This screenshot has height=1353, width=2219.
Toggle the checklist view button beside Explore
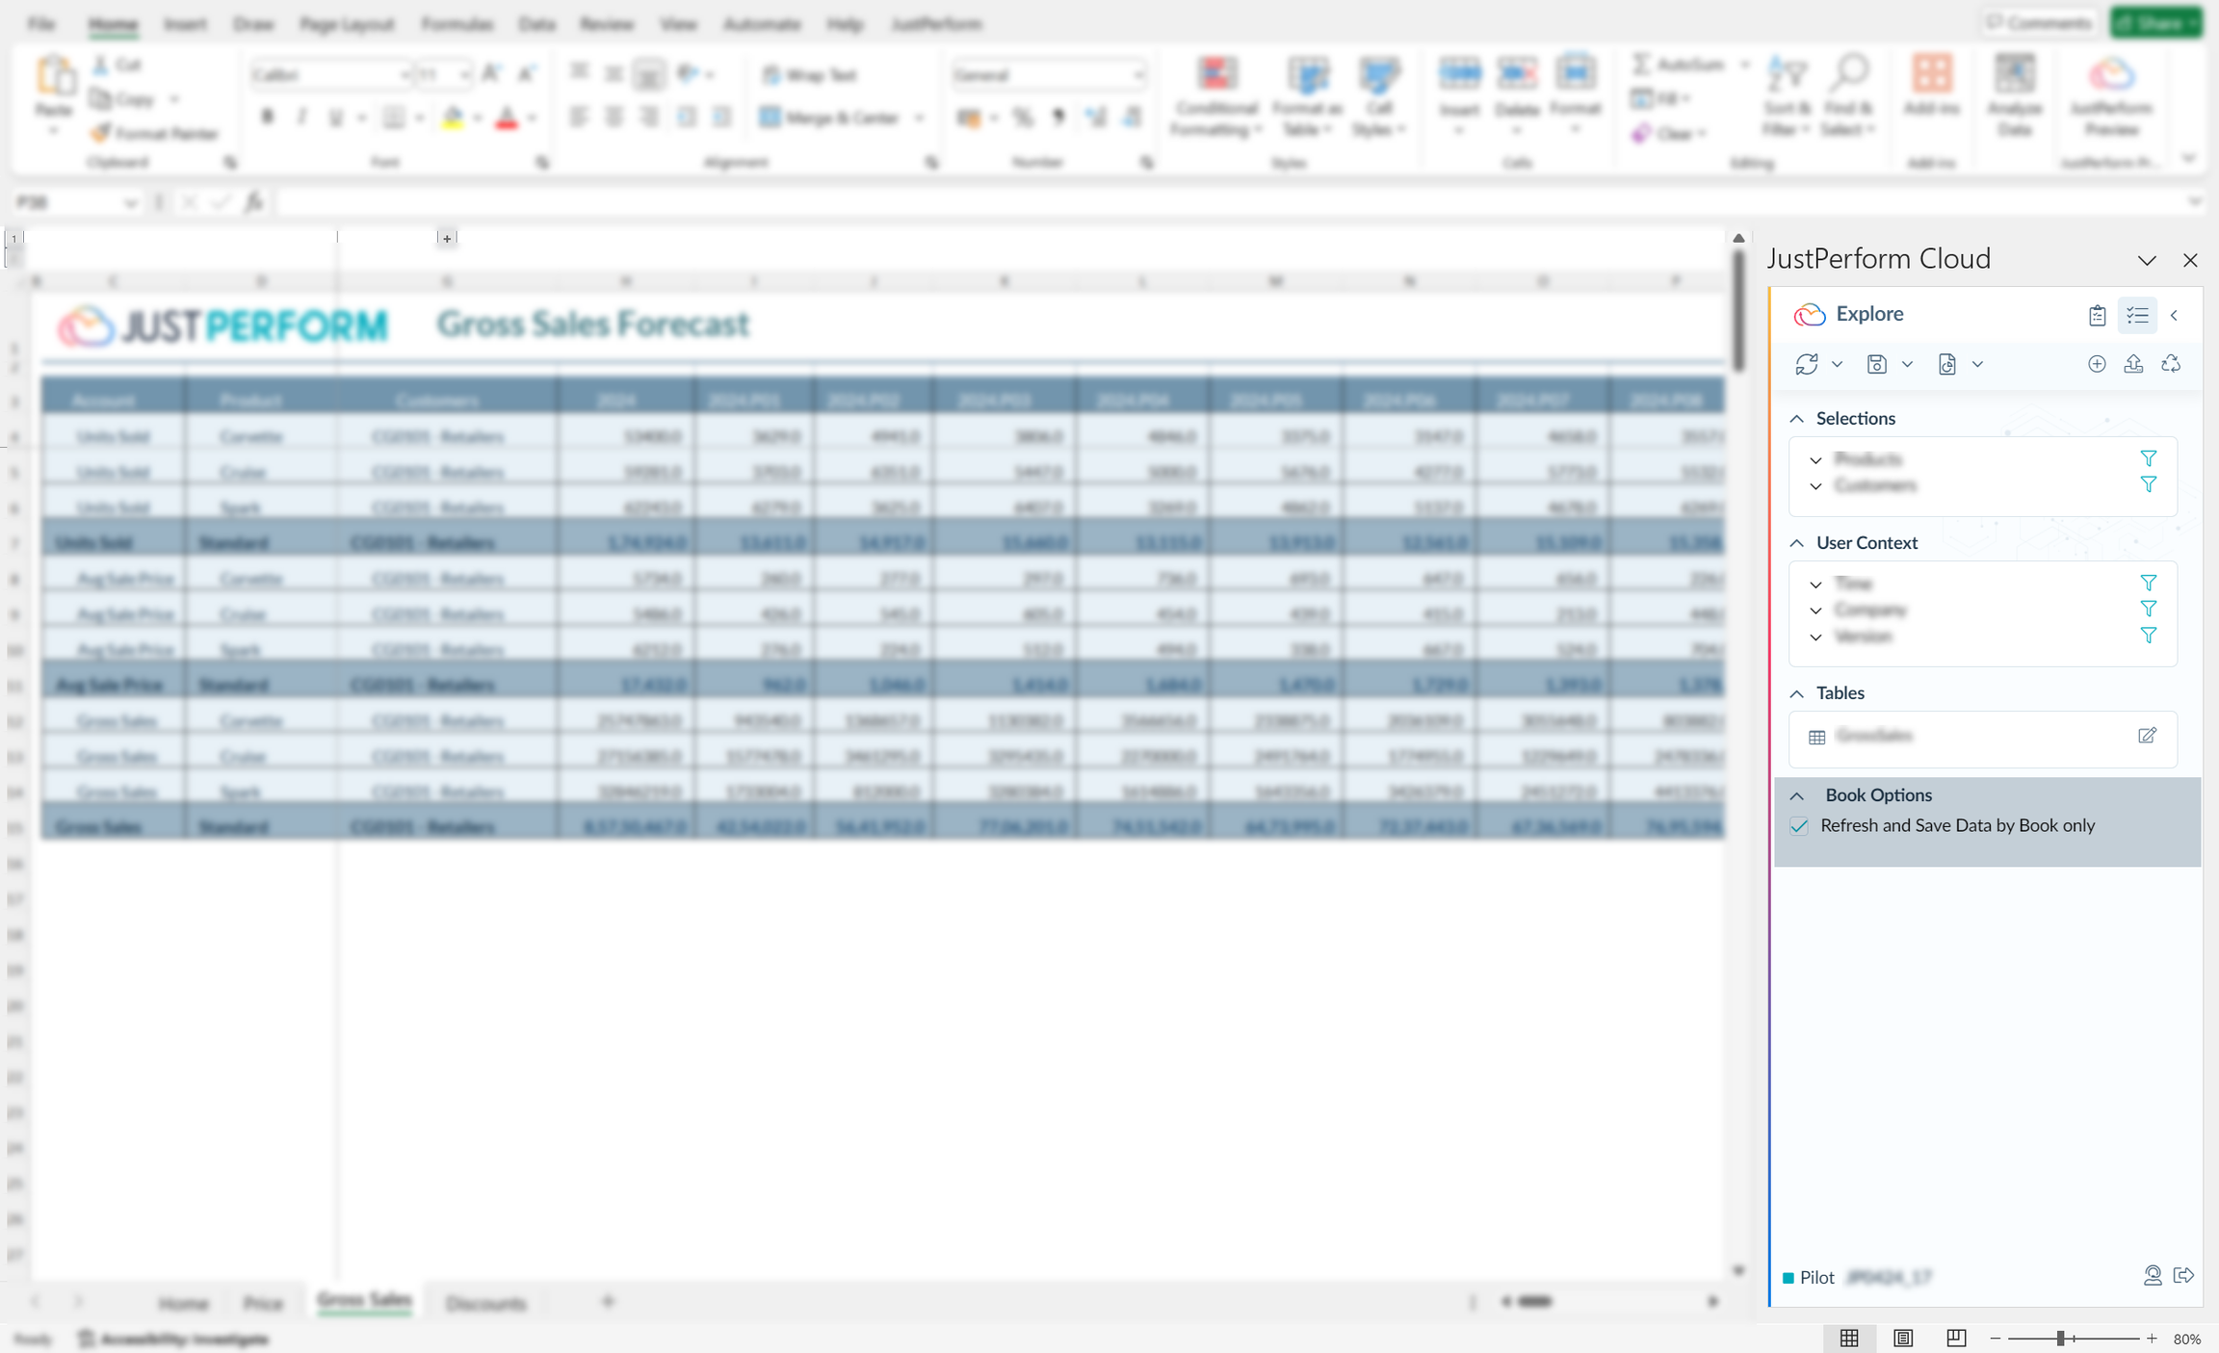pos(2137,315)
